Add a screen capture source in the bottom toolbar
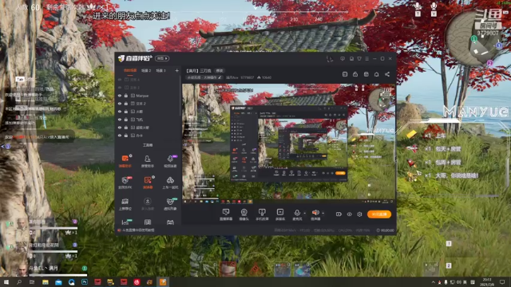511x287 pixels. point(225,214)
